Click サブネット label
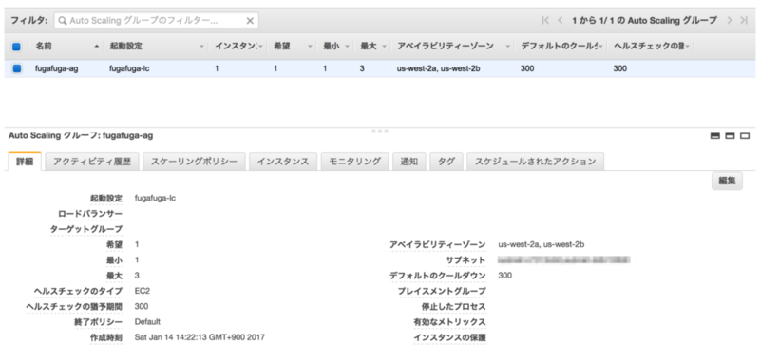Viewport: 760px width, 345px height. tap(465, 260)
